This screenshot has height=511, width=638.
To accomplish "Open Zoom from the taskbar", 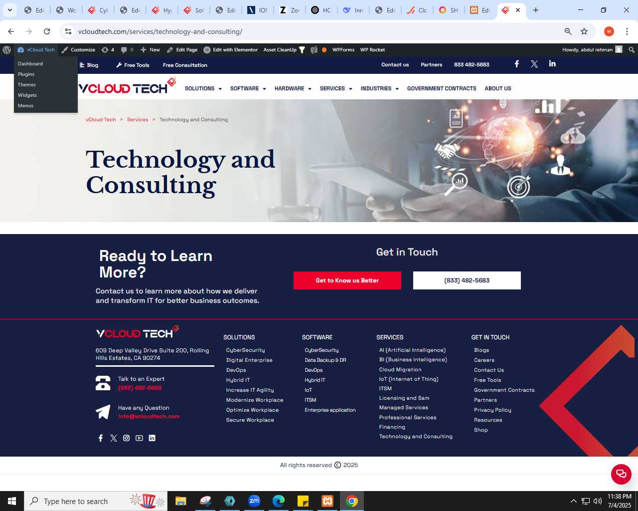I will pyautogui.click(x=254, y=501).
